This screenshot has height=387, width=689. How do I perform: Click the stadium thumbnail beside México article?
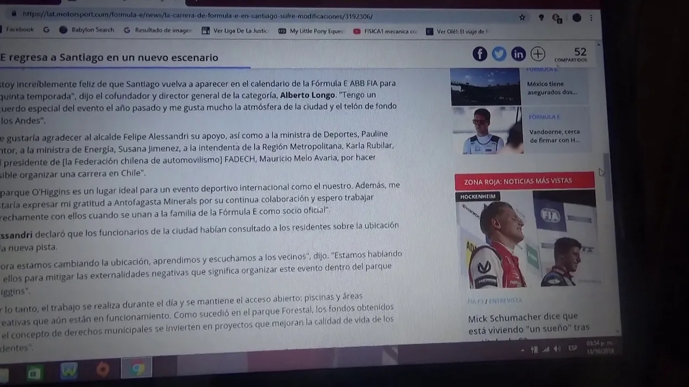[x=486, y=87]
